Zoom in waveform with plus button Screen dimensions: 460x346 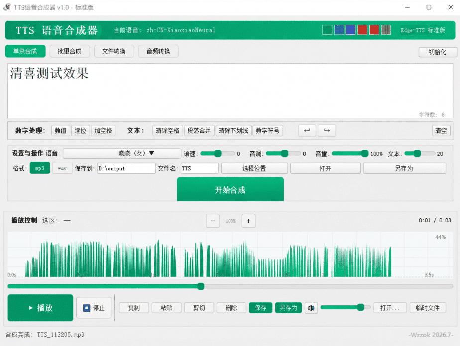248,221
